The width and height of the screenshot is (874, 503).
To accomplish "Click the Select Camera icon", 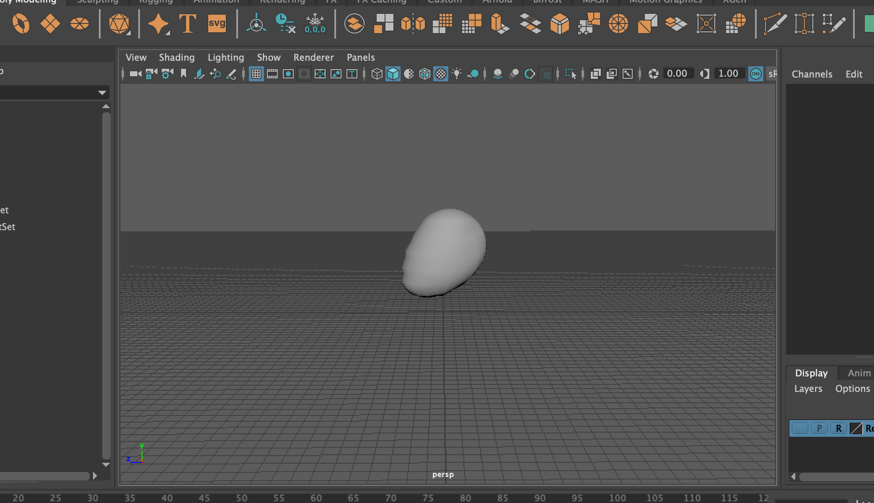I will click(x=135, y=74).
